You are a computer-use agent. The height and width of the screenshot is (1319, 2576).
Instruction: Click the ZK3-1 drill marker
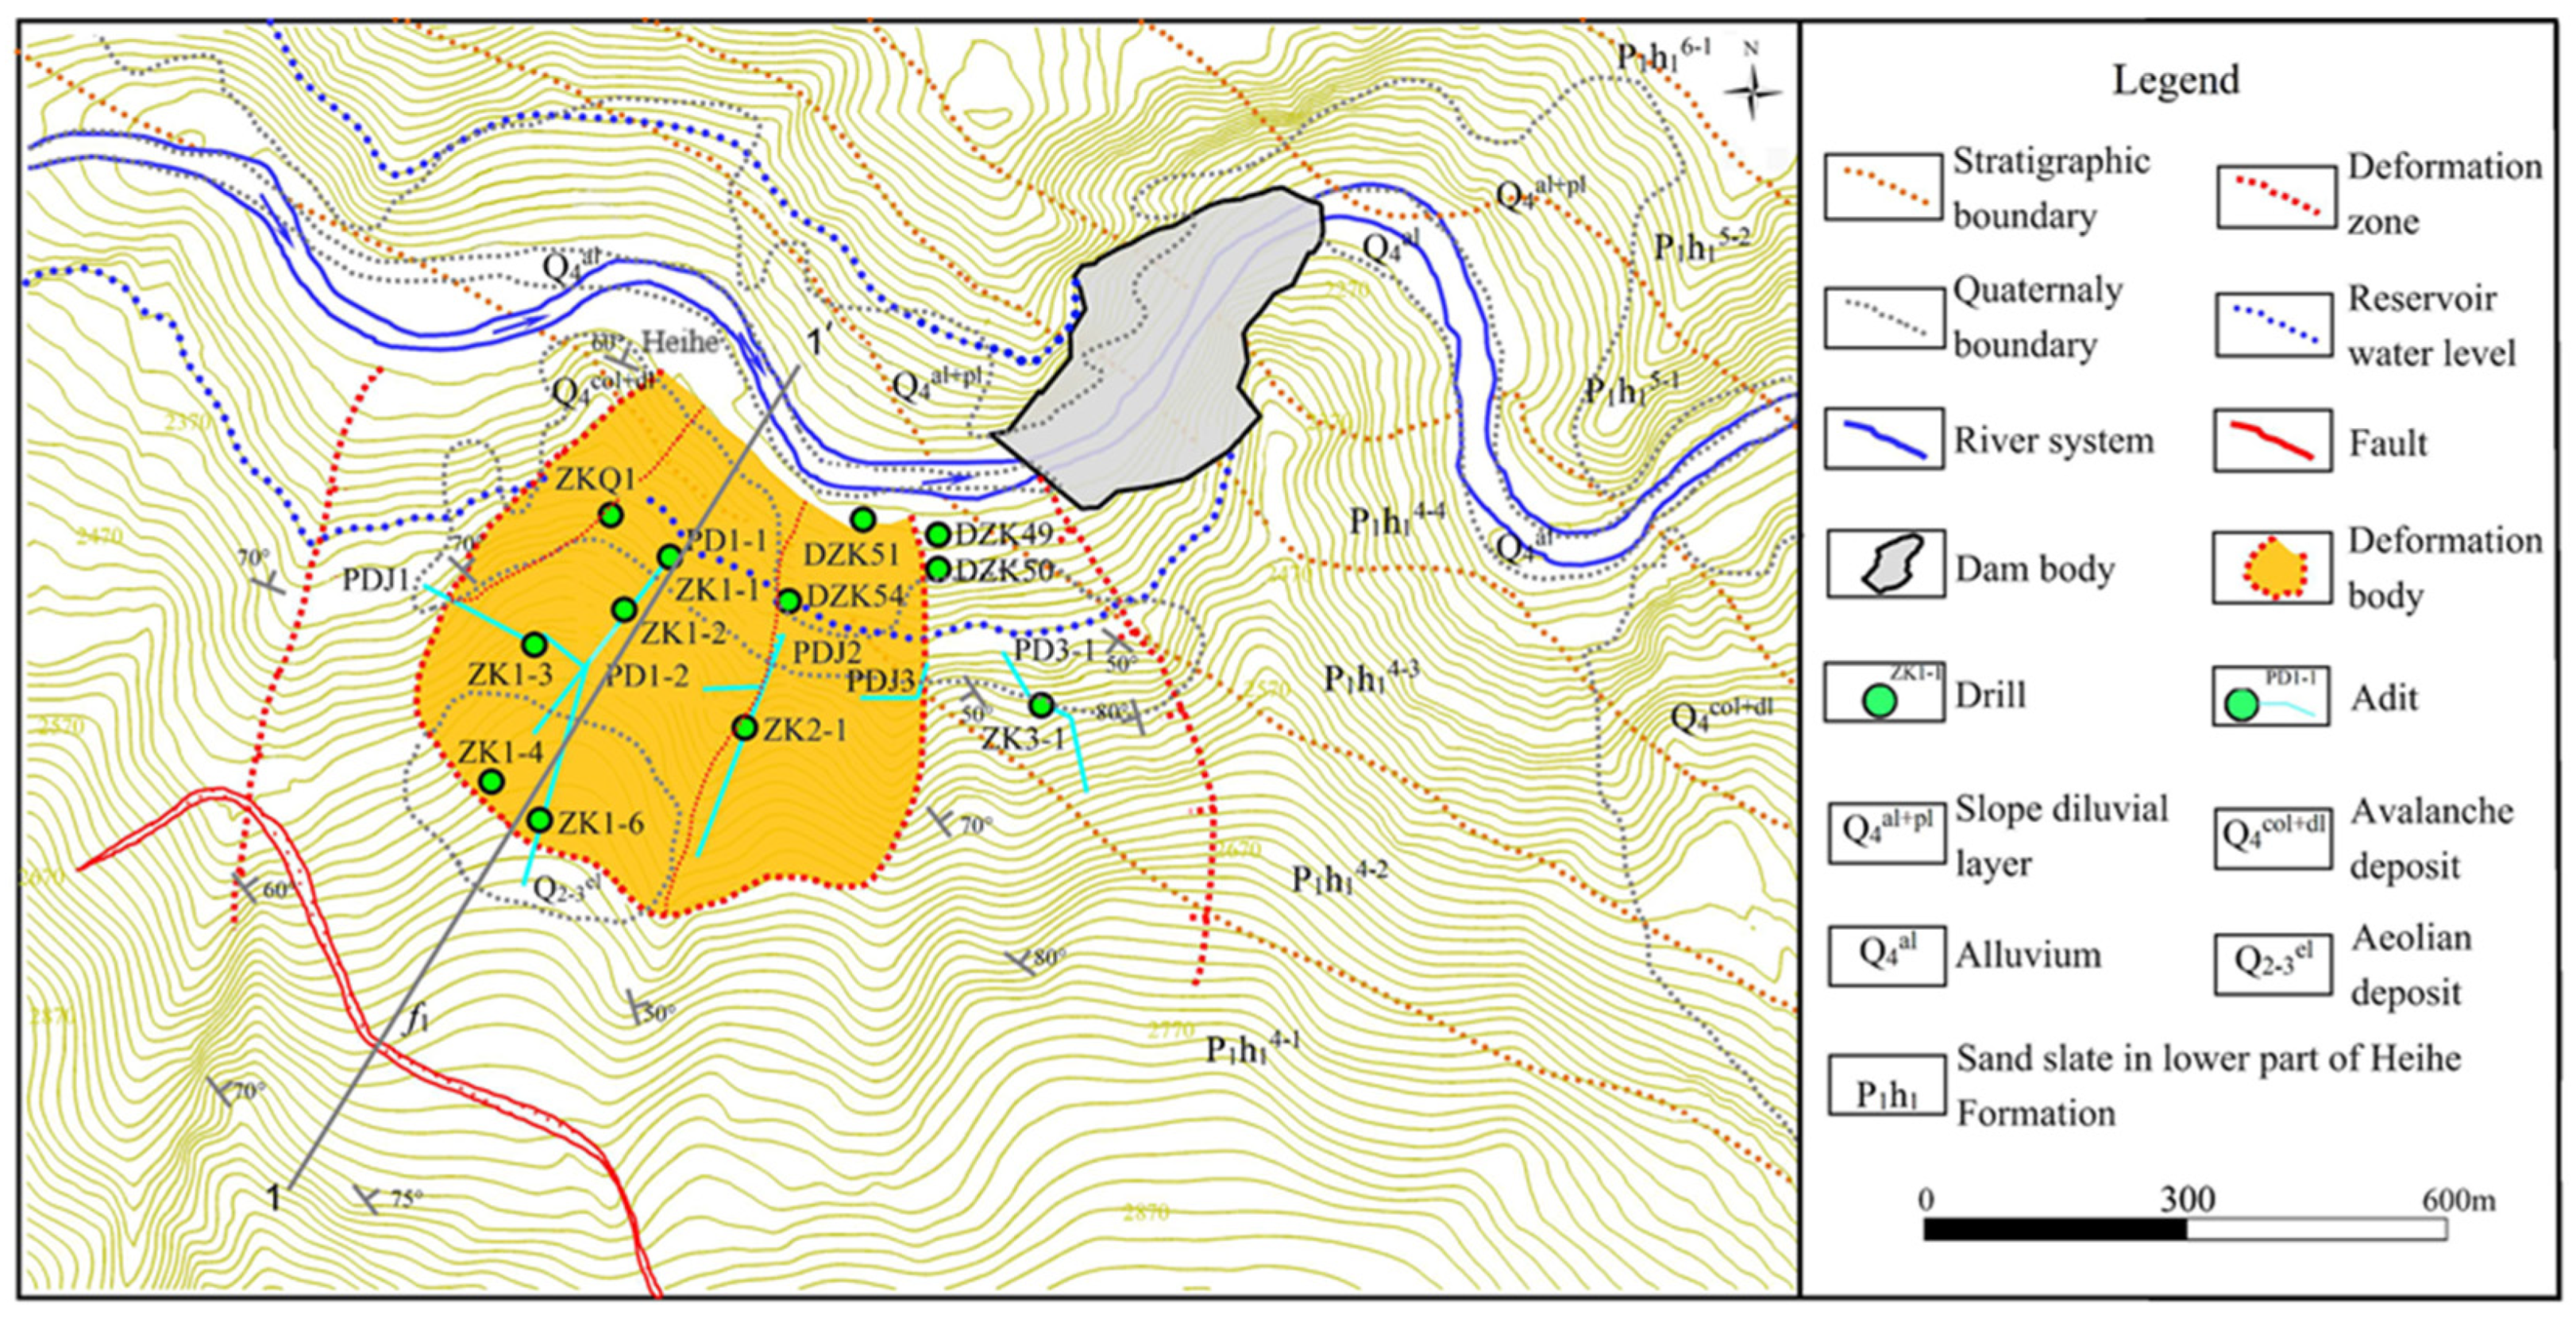(x=1041, y=705)
